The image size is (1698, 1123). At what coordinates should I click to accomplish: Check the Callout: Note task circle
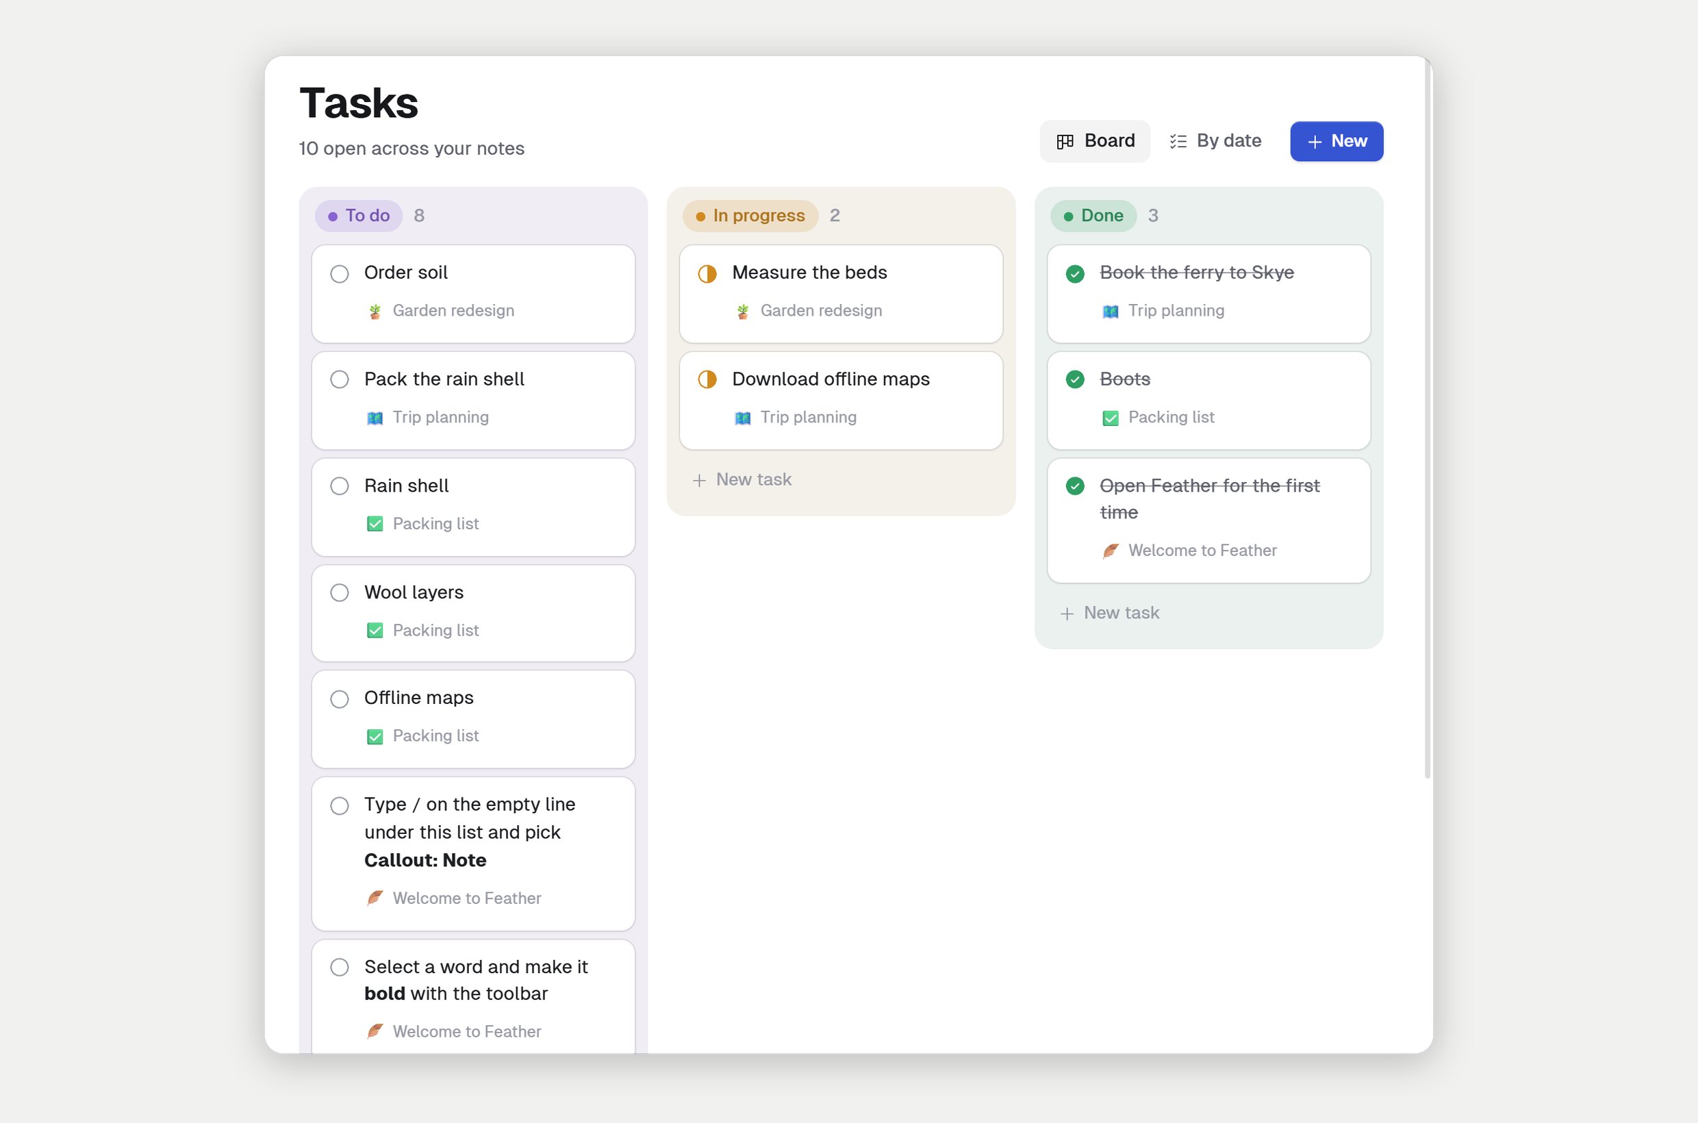pyautogui.click(x=340, y=806)
